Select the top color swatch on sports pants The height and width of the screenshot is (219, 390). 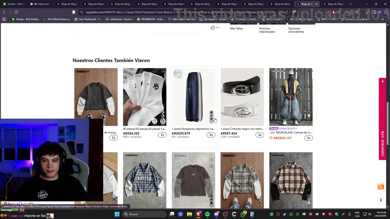click(x=211, y=113)
